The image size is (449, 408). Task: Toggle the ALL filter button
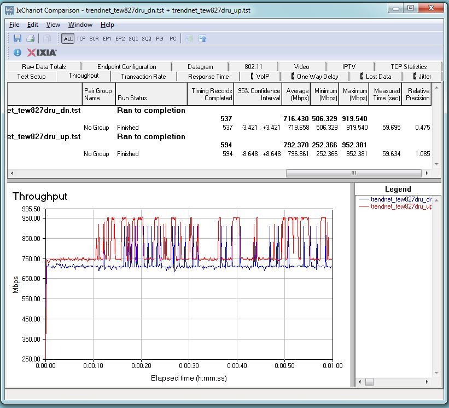[68, 39]
